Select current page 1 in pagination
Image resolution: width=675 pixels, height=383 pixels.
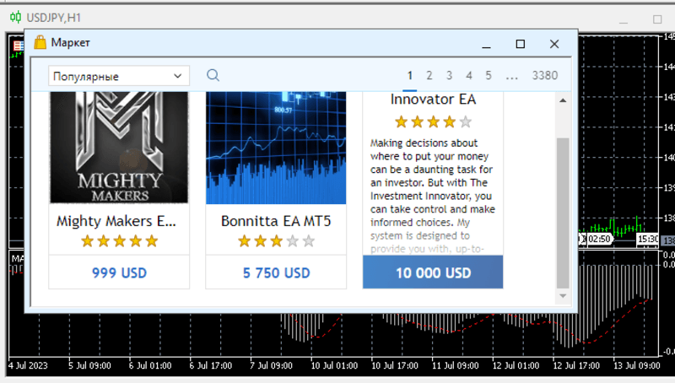[x=409, y=75]
